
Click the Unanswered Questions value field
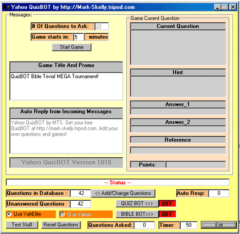click(x=81, y=204)
